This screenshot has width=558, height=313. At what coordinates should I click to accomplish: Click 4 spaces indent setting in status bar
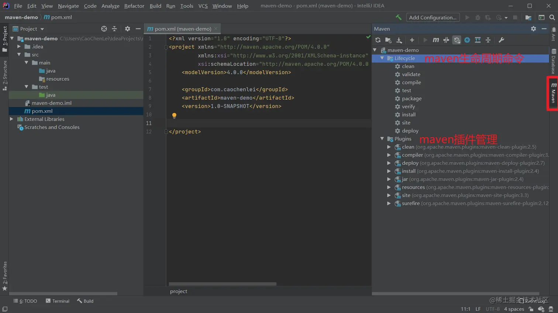pyautogui.click(x=514, y=309)
